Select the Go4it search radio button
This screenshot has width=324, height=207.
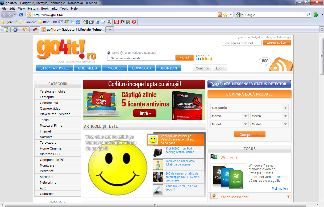click(109, 53)
